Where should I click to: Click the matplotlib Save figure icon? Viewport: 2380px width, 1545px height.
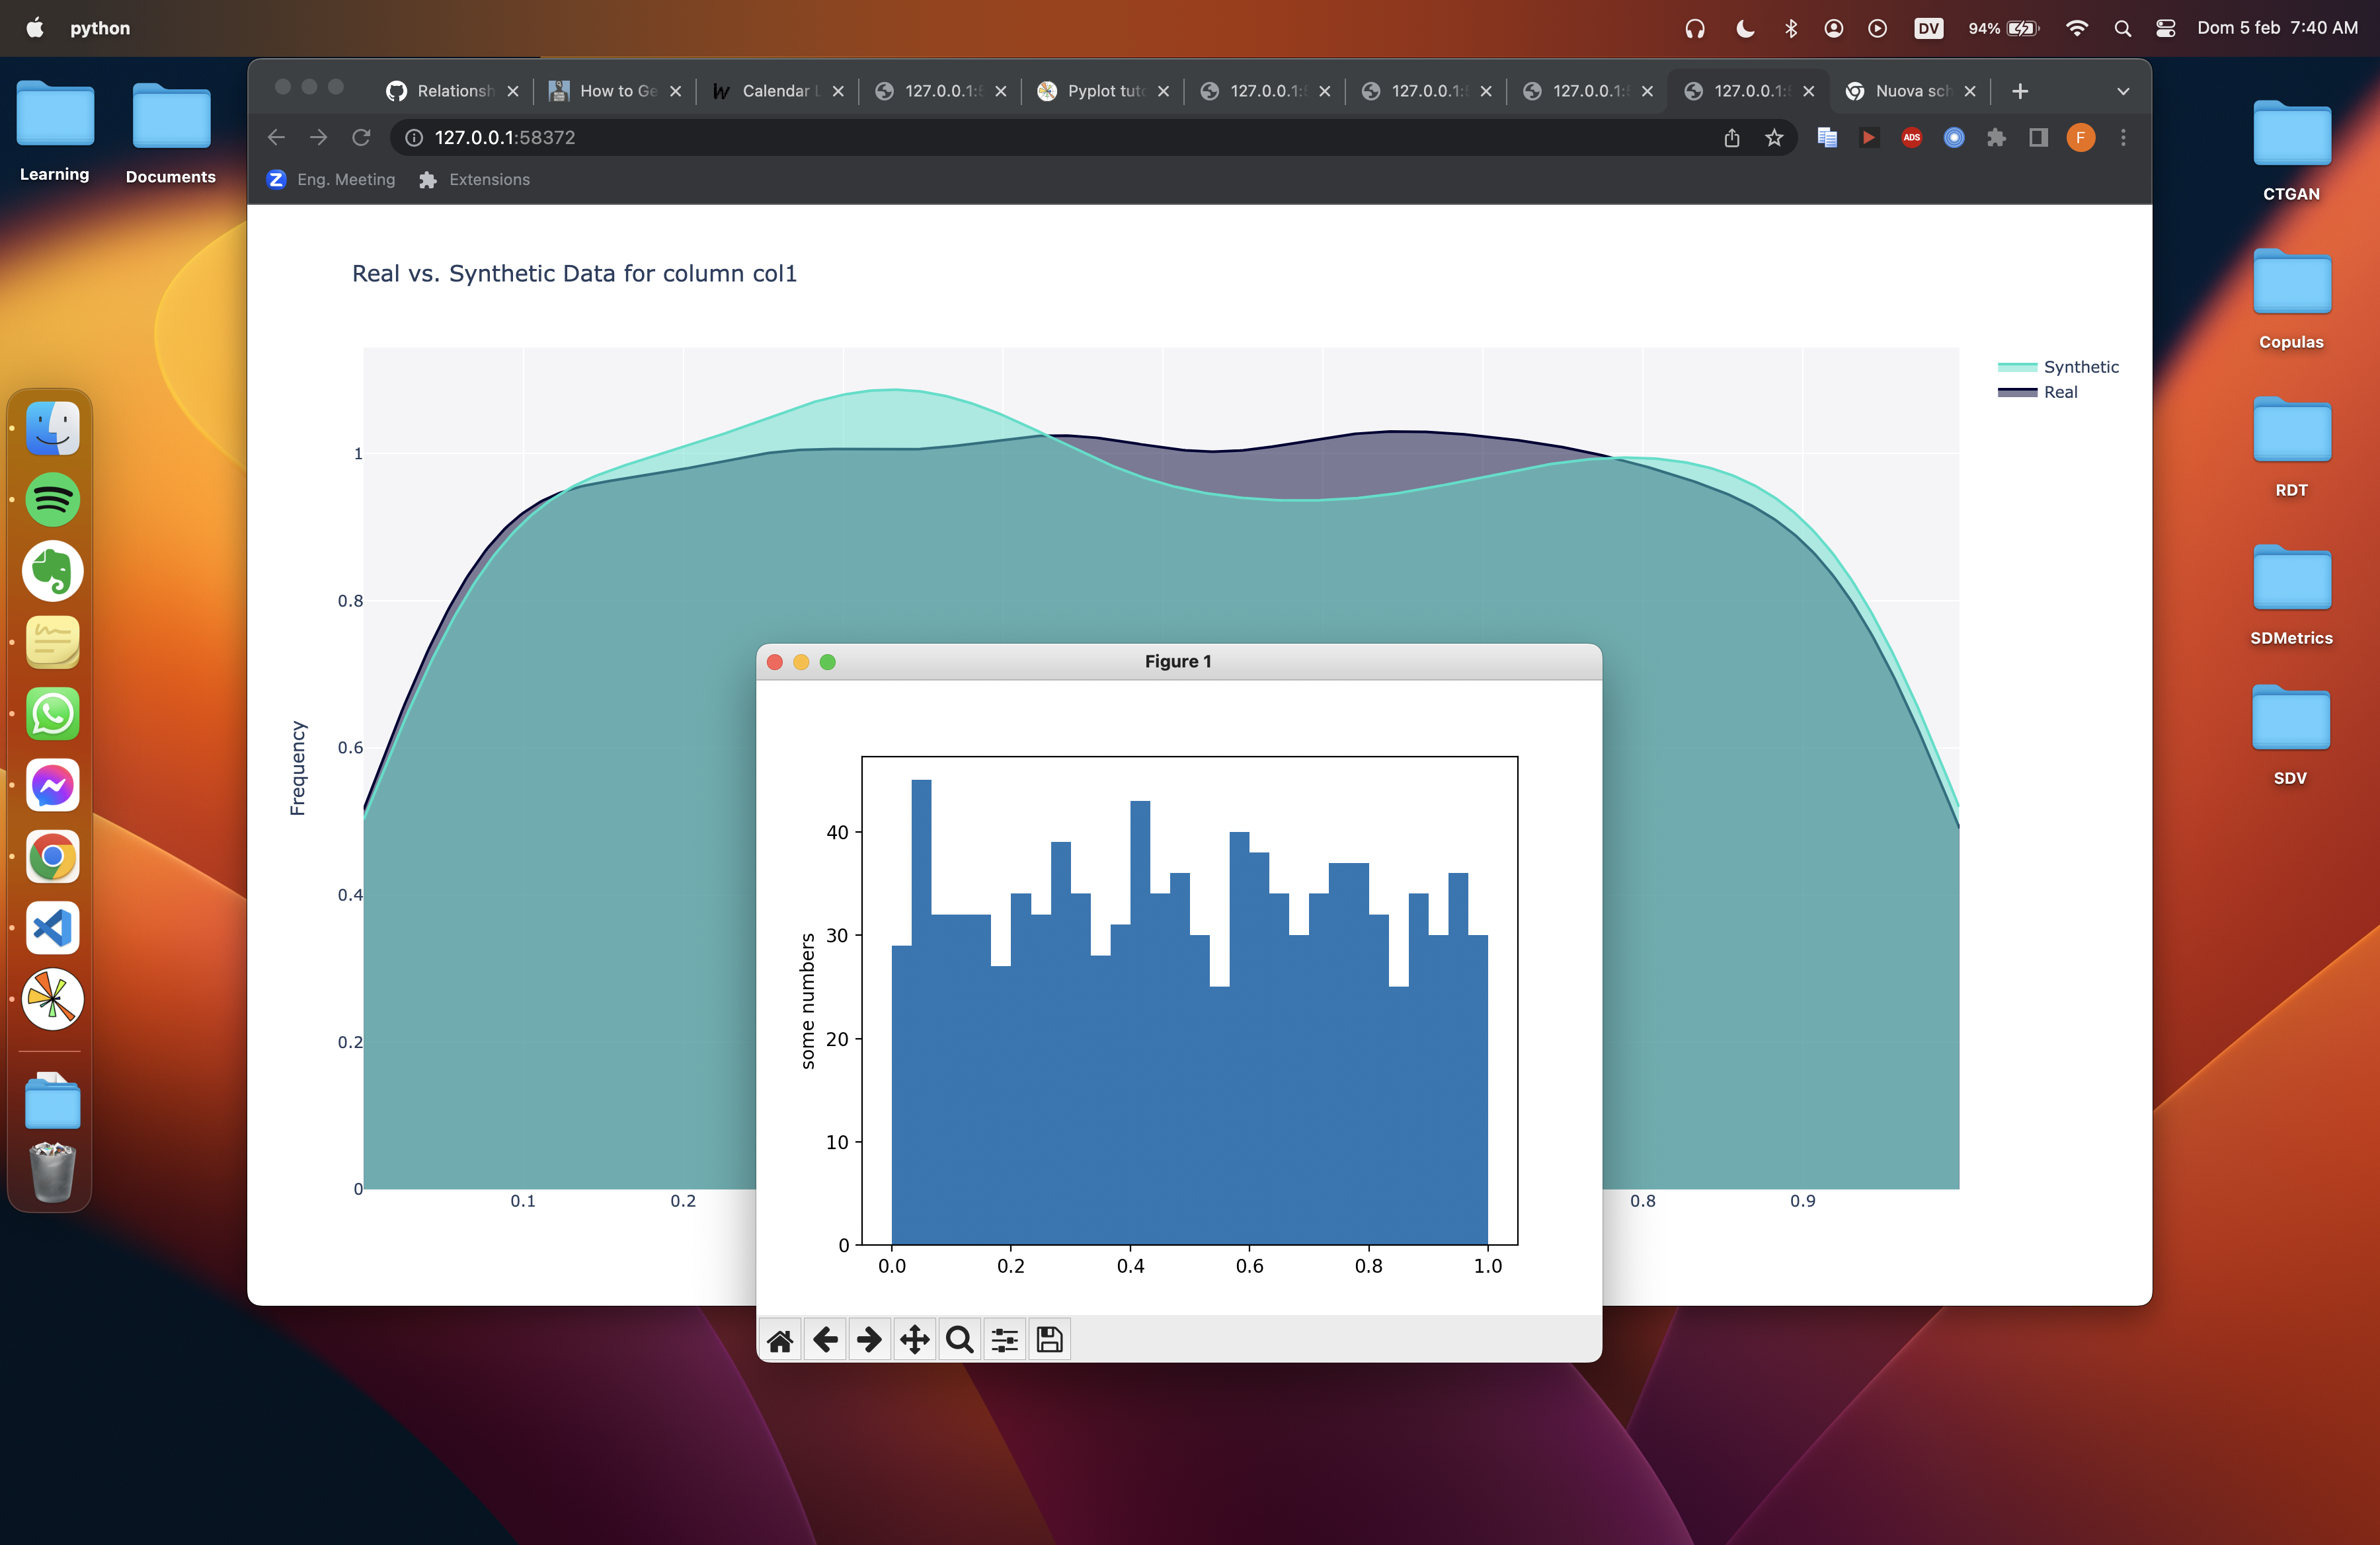tap(1049, 1339)
